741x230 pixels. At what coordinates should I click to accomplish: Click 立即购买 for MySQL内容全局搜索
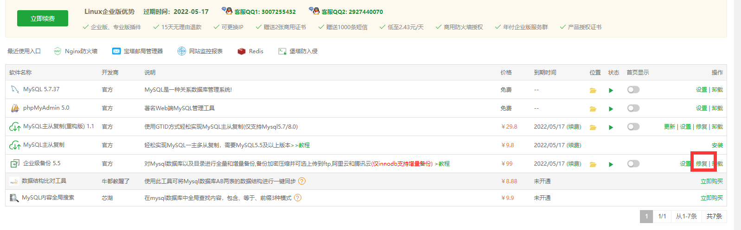(x=712, y=198)
